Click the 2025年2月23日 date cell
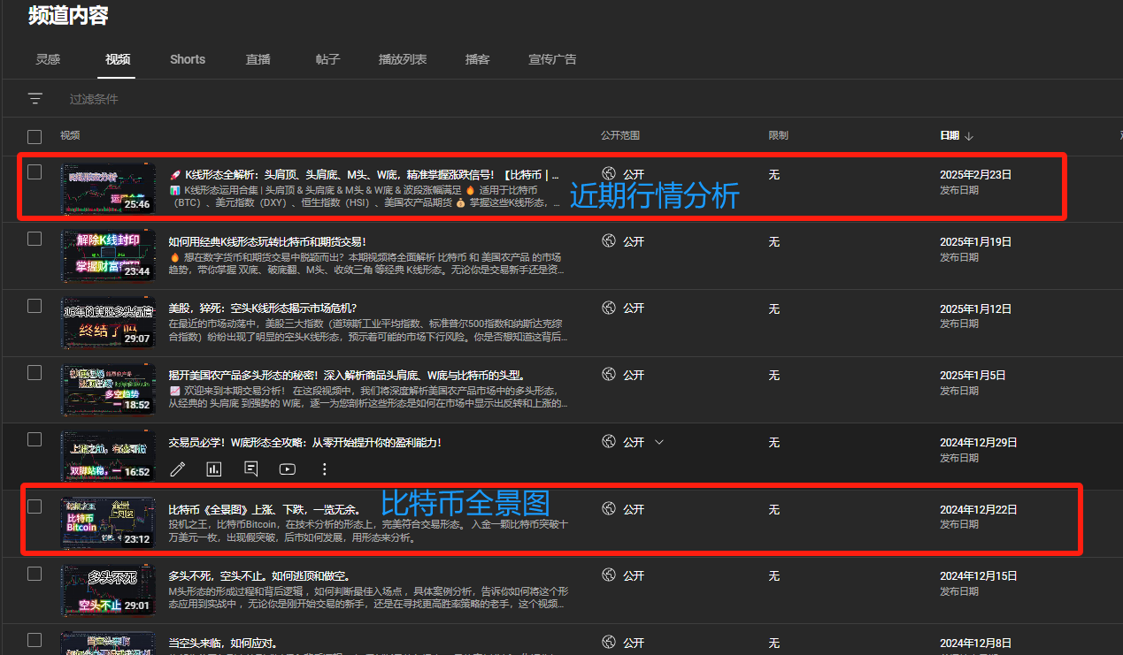 click(975, 175)
